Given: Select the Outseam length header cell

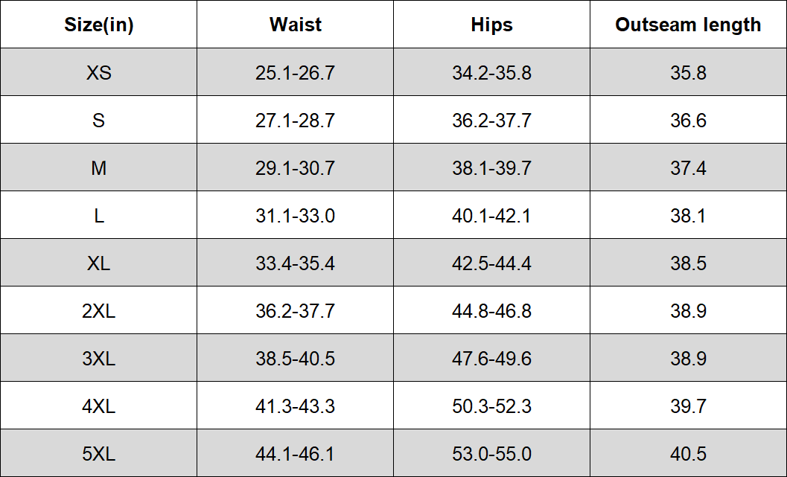Looking at the screenshot, I should [x=688, y=25].
